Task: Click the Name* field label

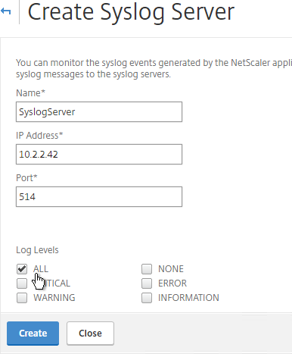Action: (30, 93)
